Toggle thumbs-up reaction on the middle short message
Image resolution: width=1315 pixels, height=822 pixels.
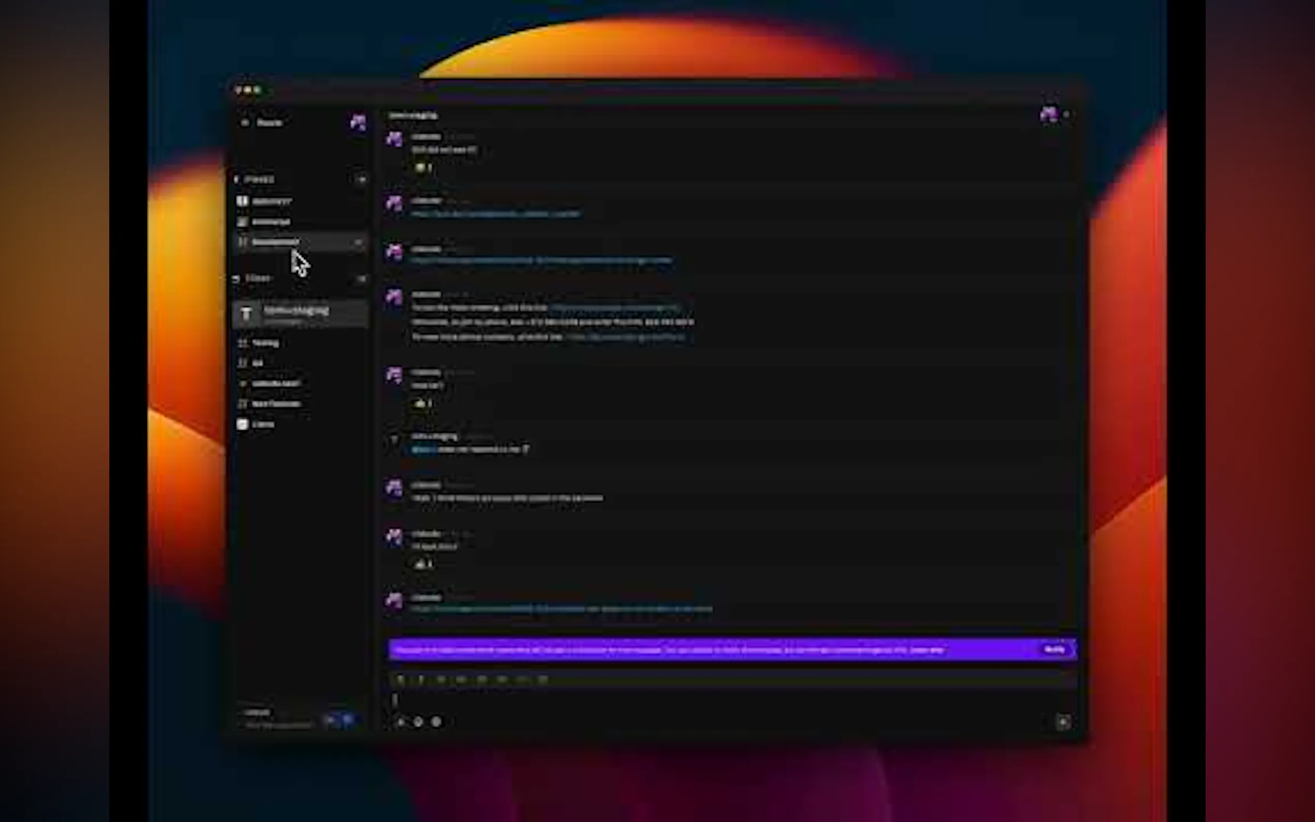[x=423, y=403]
